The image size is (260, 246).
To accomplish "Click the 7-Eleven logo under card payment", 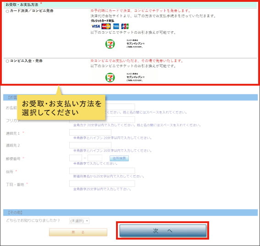I will pos(110,44).
